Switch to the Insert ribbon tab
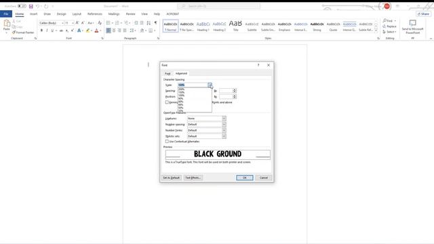Image resolution: width=434 pixels, height=244 pixels. [33, 14]
